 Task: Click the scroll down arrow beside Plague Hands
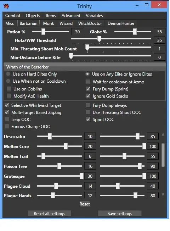tap(163, 194)
